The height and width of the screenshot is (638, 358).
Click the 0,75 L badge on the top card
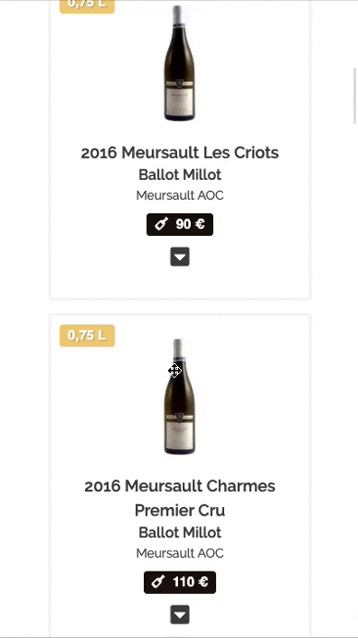click(87, 6)
